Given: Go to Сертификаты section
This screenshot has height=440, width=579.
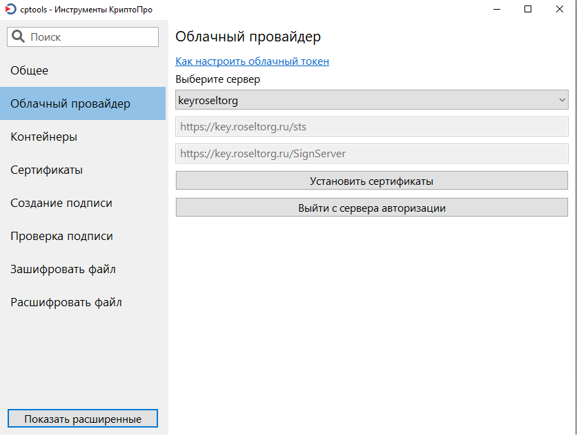Looking at the screenshot, I should (x=83, y=170).
